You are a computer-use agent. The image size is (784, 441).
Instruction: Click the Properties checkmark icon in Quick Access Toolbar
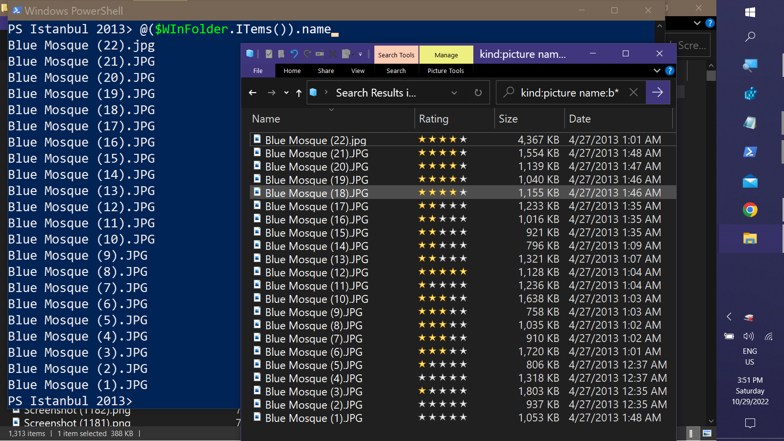tap(269, 54)
